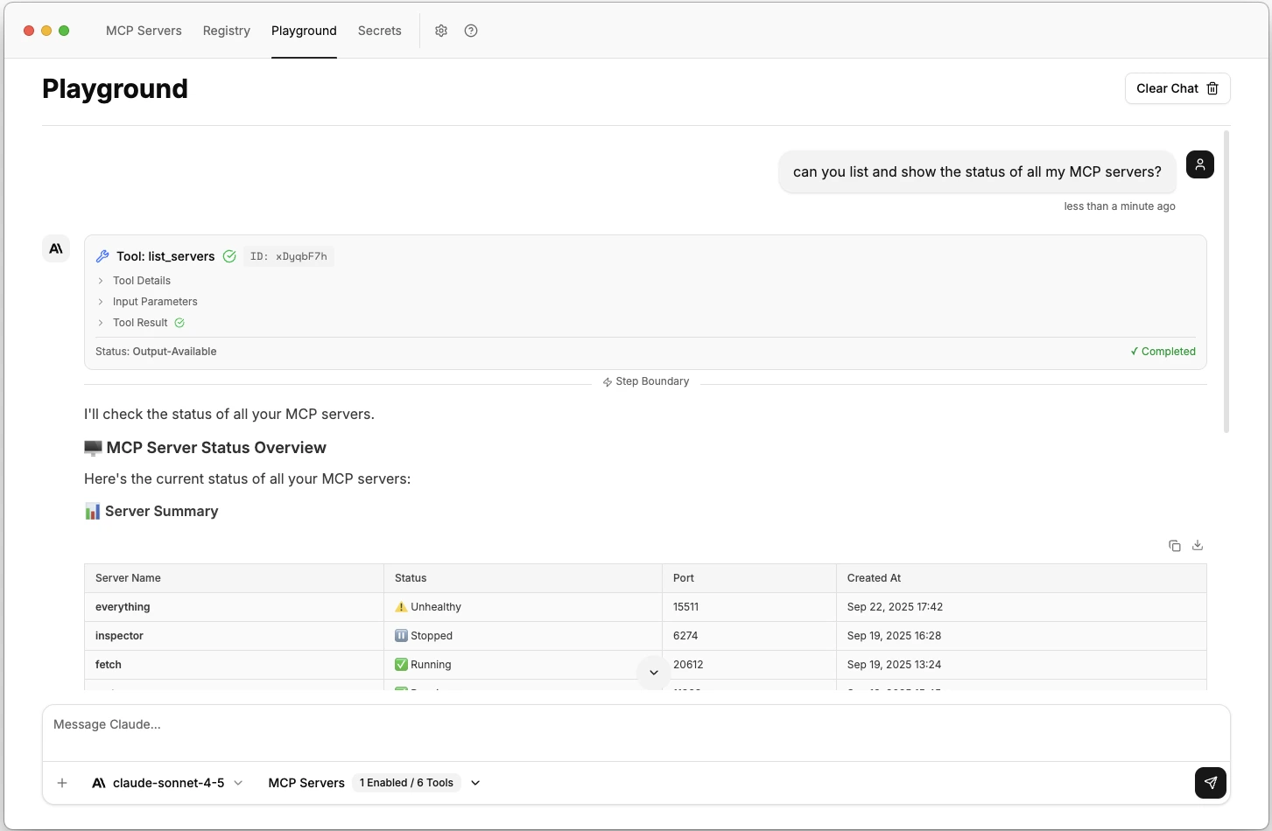The width and height of the screenshot is (1272, 831).
Task: Open the help question mark icon
Action: (x=471, y=31)
